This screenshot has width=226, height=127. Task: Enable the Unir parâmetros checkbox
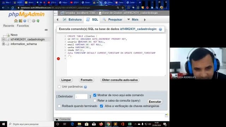coord(59,87)
